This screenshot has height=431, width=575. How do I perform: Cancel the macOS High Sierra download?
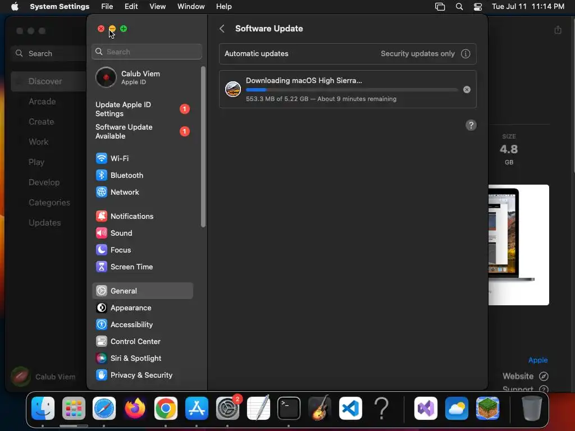467,89
